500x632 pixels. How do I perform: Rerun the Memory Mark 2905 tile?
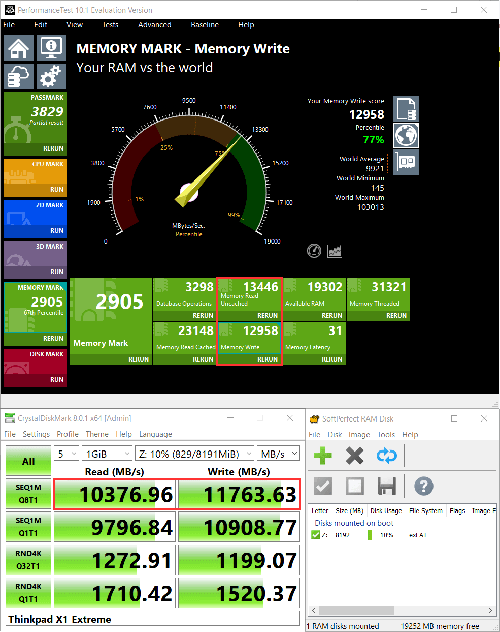coord(139,359)
